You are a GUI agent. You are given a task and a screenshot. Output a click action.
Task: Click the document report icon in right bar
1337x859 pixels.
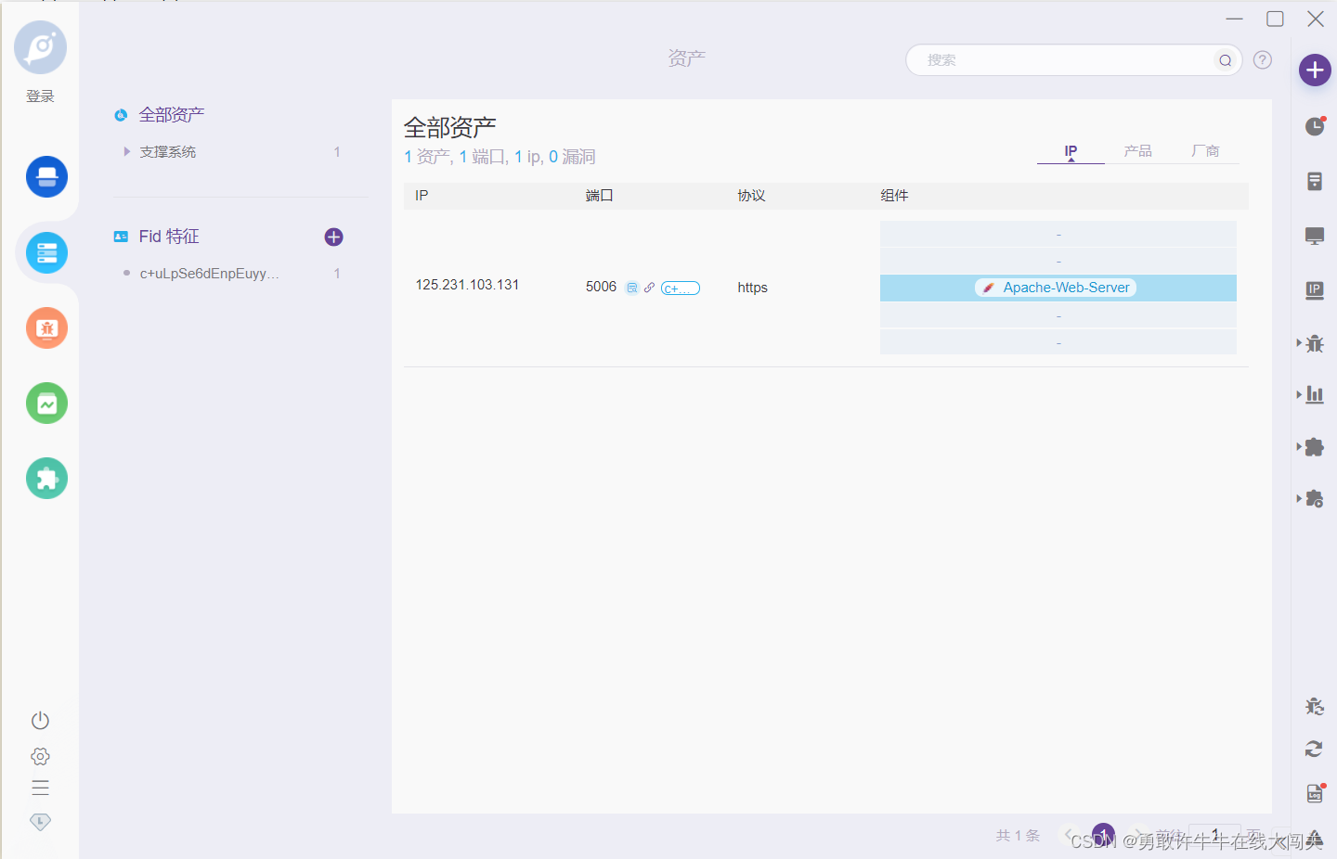point(1315,181)
